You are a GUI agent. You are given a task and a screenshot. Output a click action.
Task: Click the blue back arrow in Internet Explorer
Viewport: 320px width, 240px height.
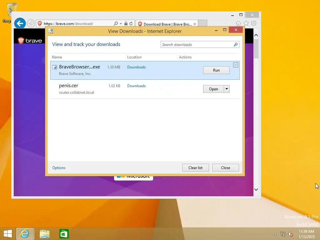(20, 23)
